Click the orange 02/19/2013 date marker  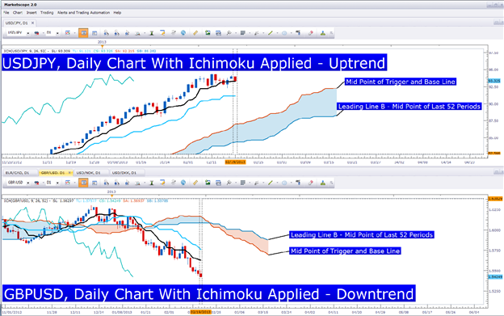[235, 162]
